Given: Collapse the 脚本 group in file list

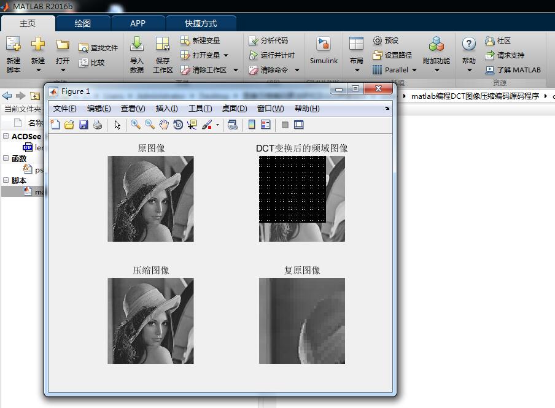Looking at the screenshot, I should pos(6,180).
